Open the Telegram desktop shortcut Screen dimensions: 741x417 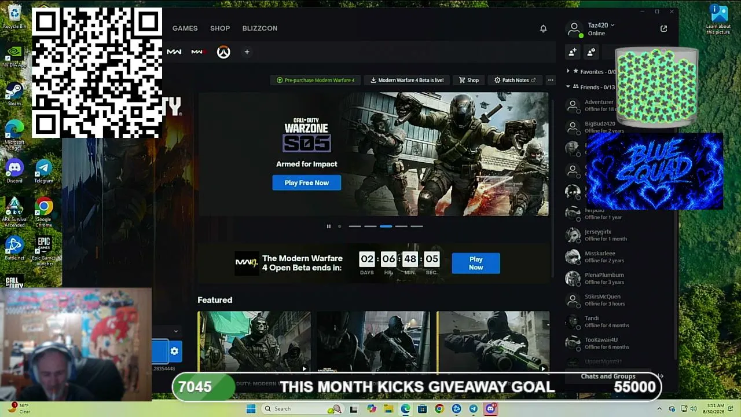pos(43,171)
